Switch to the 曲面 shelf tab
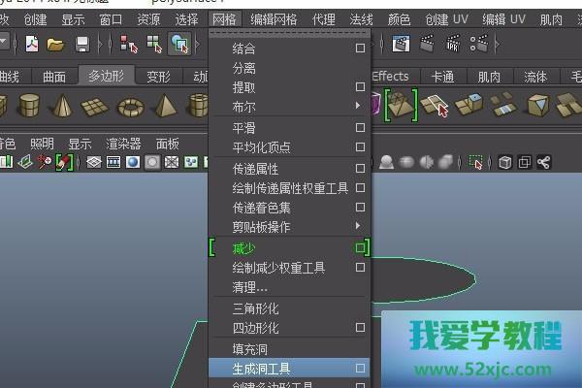 54,77
